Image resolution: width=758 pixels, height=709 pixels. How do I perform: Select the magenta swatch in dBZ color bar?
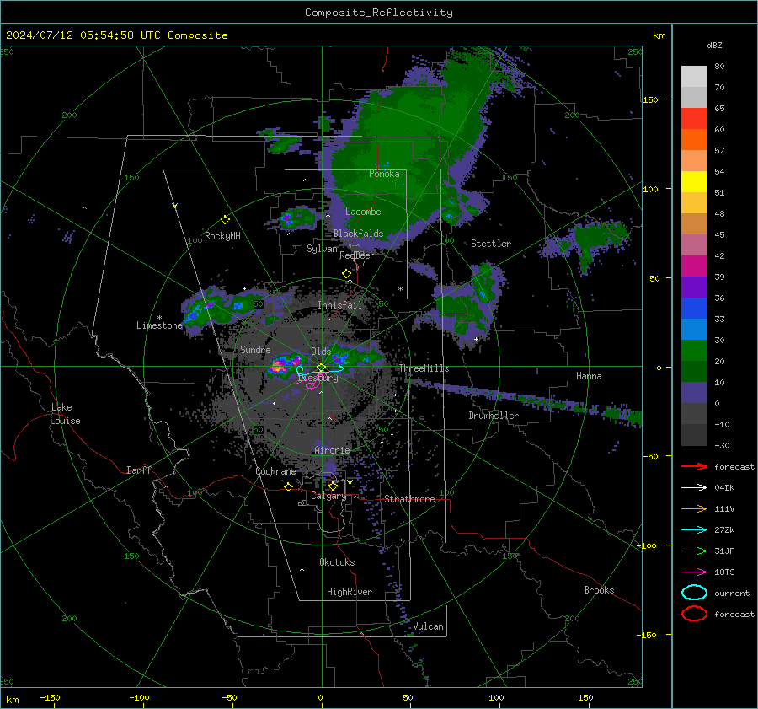694,266
